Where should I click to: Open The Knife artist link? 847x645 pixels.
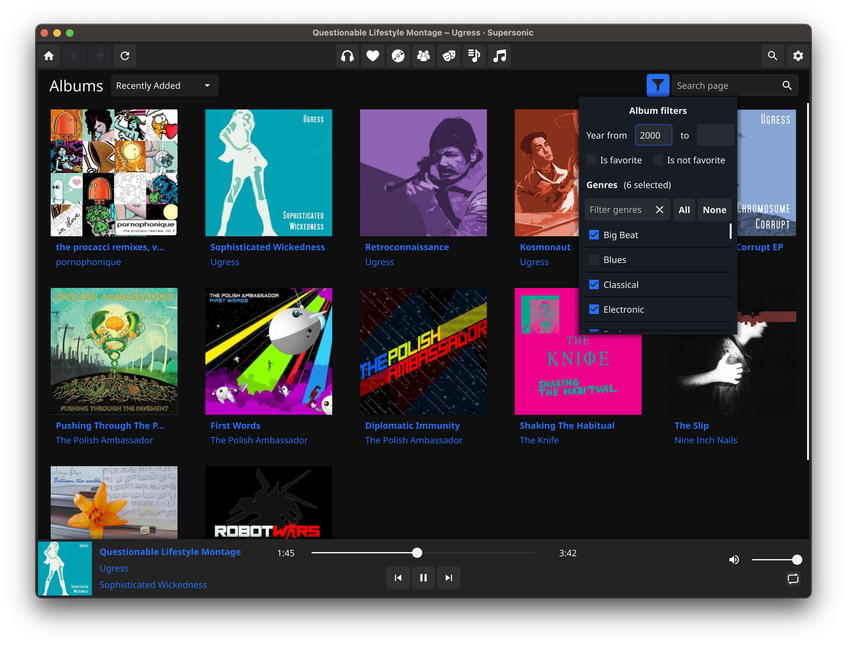(539, 440)
